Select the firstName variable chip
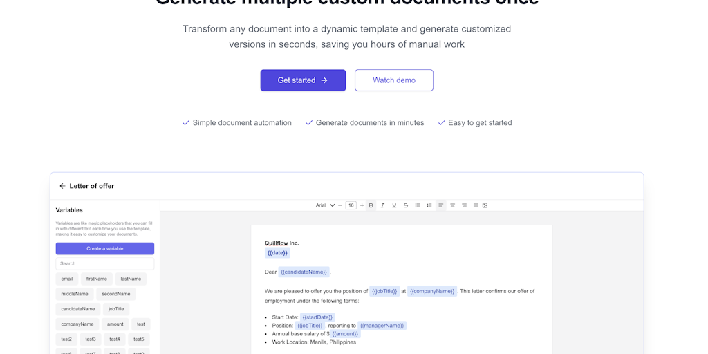 (x=97, y=279)
